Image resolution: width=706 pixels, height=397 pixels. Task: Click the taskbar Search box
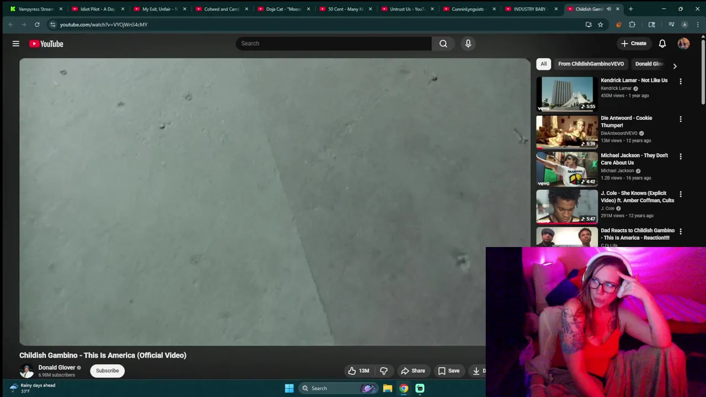338,388
